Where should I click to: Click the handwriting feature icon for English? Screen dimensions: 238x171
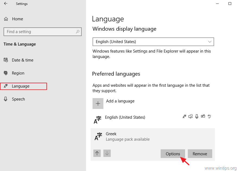coord(203,116)
